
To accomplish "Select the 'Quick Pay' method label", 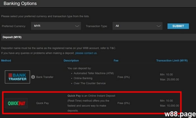I will coord(43,103).
